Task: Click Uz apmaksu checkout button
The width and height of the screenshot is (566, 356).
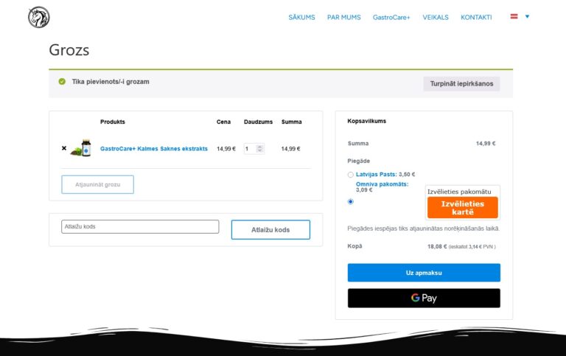Action: (x=424, y=273)
